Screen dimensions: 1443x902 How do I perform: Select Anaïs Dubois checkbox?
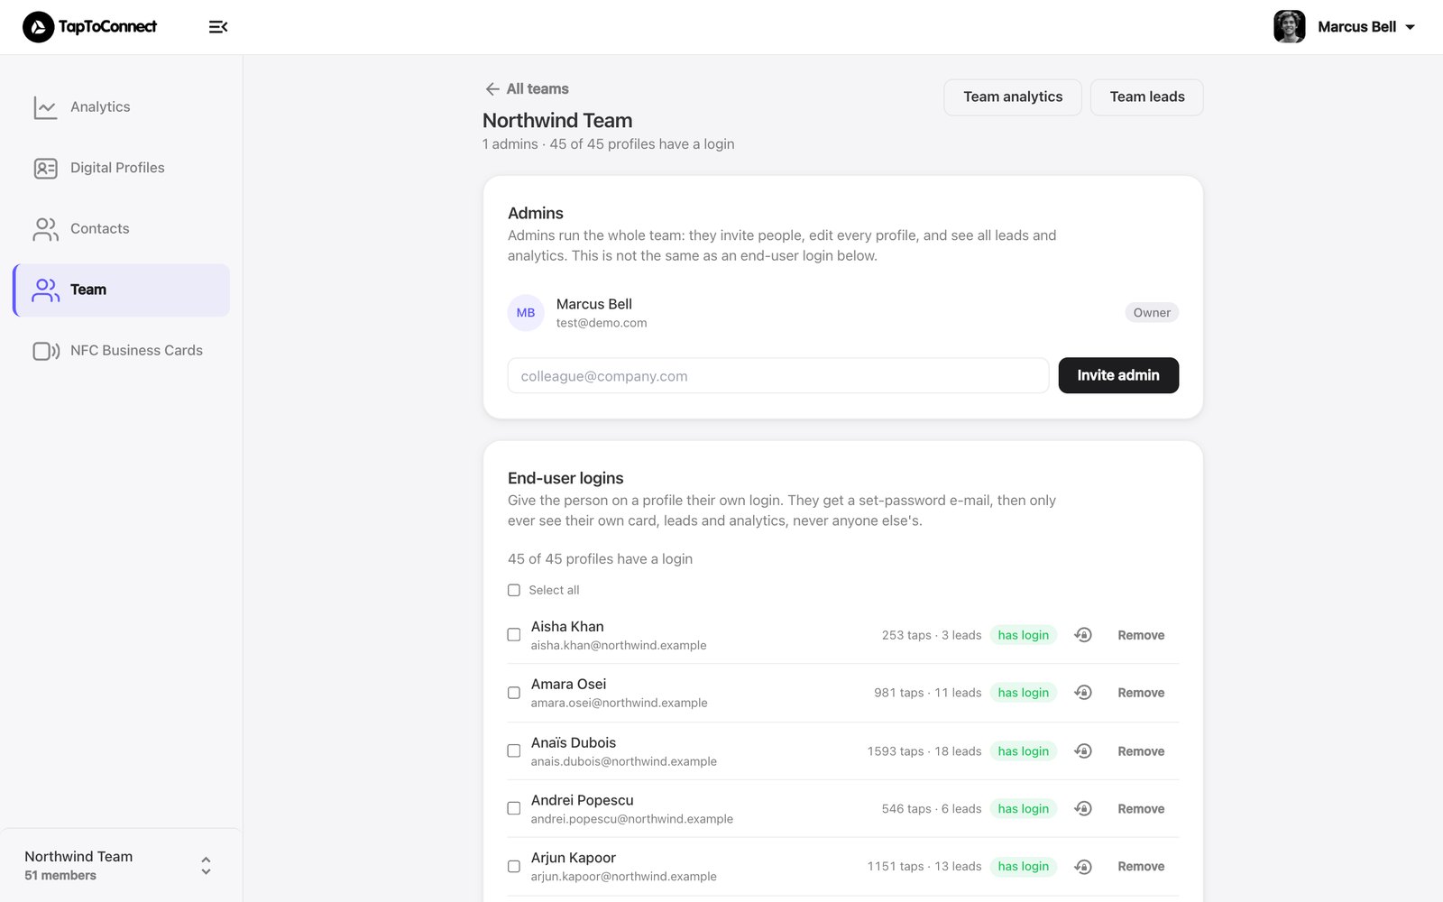[514, 750]
